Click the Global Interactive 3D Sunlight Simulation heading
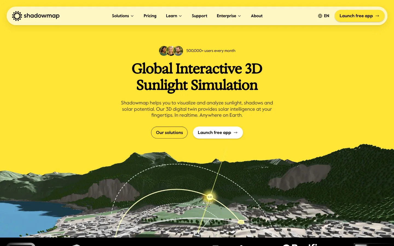This screenshot has height=246, width=394. click(197, 77)
